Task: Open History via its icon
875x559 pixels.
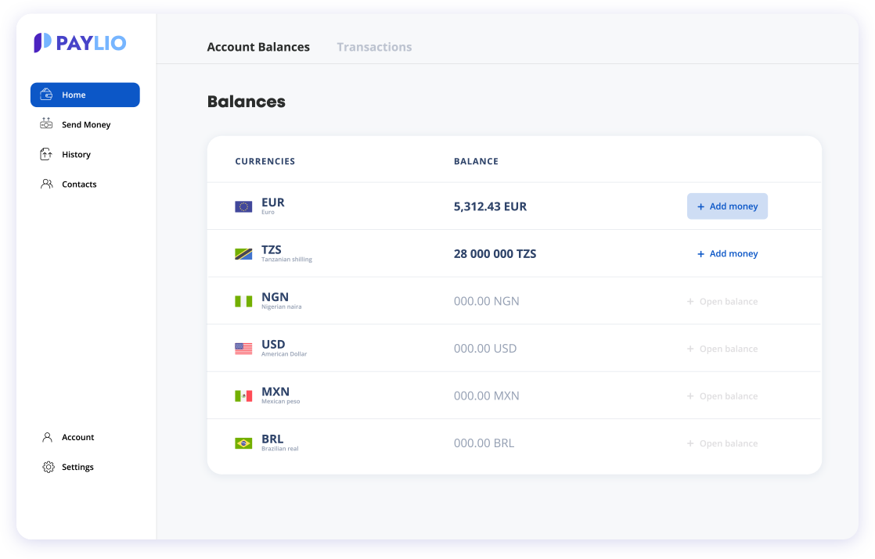Action: tap(47, 155)
